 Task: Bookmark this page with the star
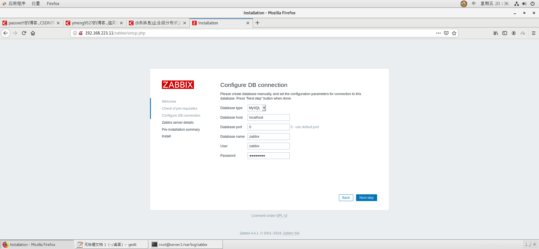454,33
